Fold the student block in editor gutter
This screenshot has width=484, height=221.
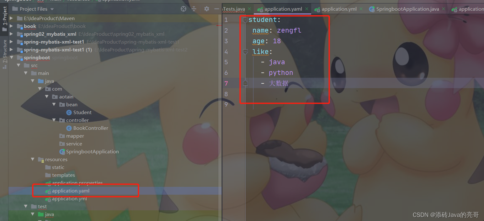point(245,20)
